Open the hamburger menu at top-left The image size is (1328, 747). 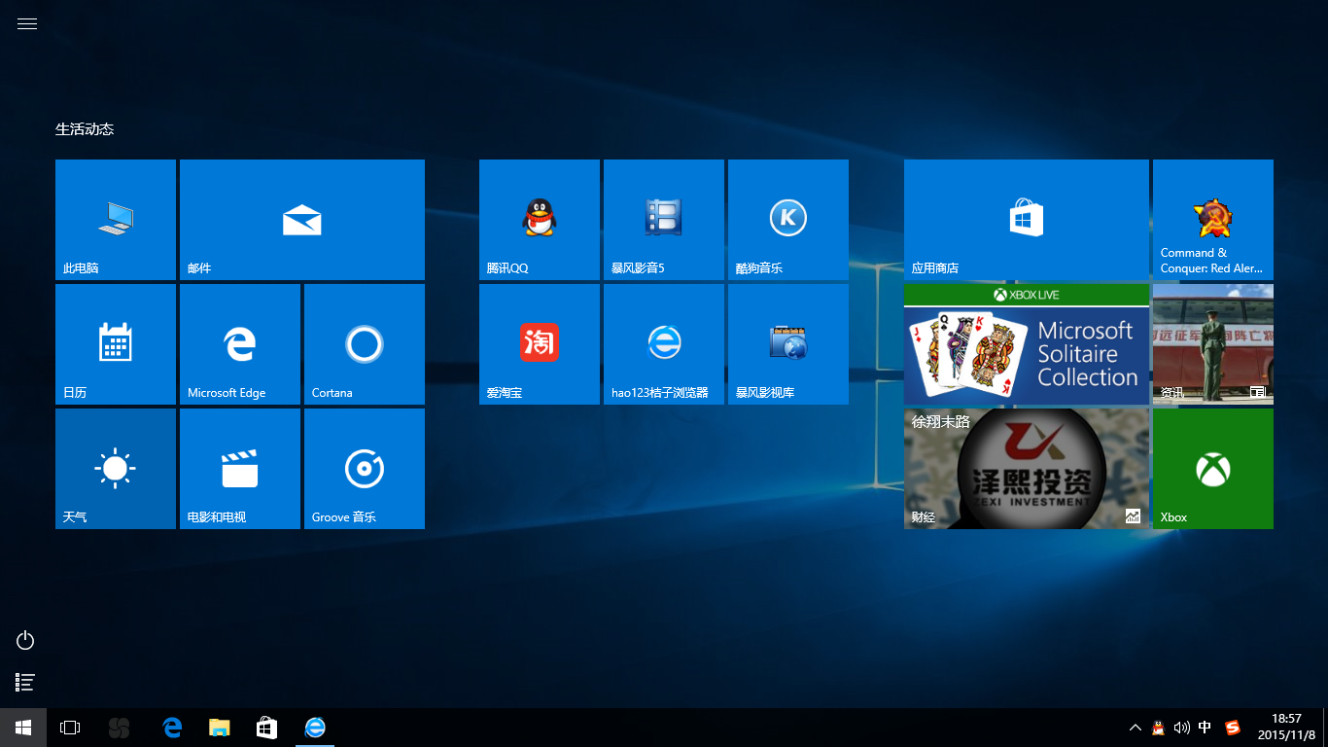[x=27, y=24]
